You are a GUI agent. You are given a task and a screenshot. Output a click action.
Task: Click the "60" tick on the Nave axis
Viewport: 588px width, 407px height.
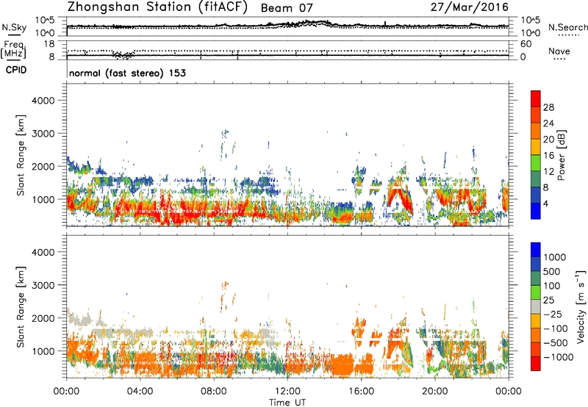point(526,44)
